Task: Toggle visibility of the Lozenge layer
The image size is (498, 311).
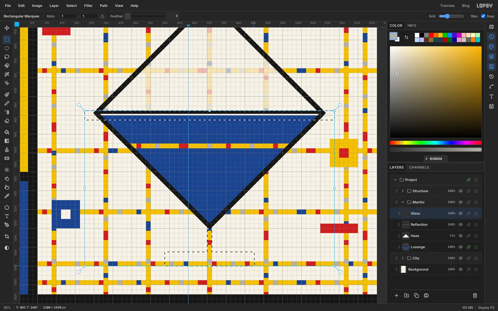Action: pos(461,247)
